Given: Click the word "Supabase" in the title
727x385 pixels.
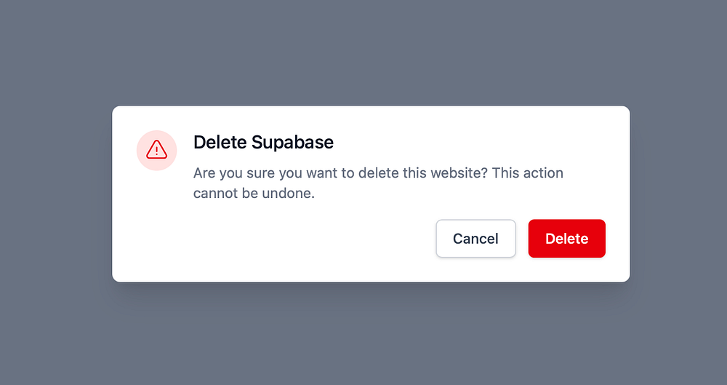Looking at the screenshot, I should 292,142.
